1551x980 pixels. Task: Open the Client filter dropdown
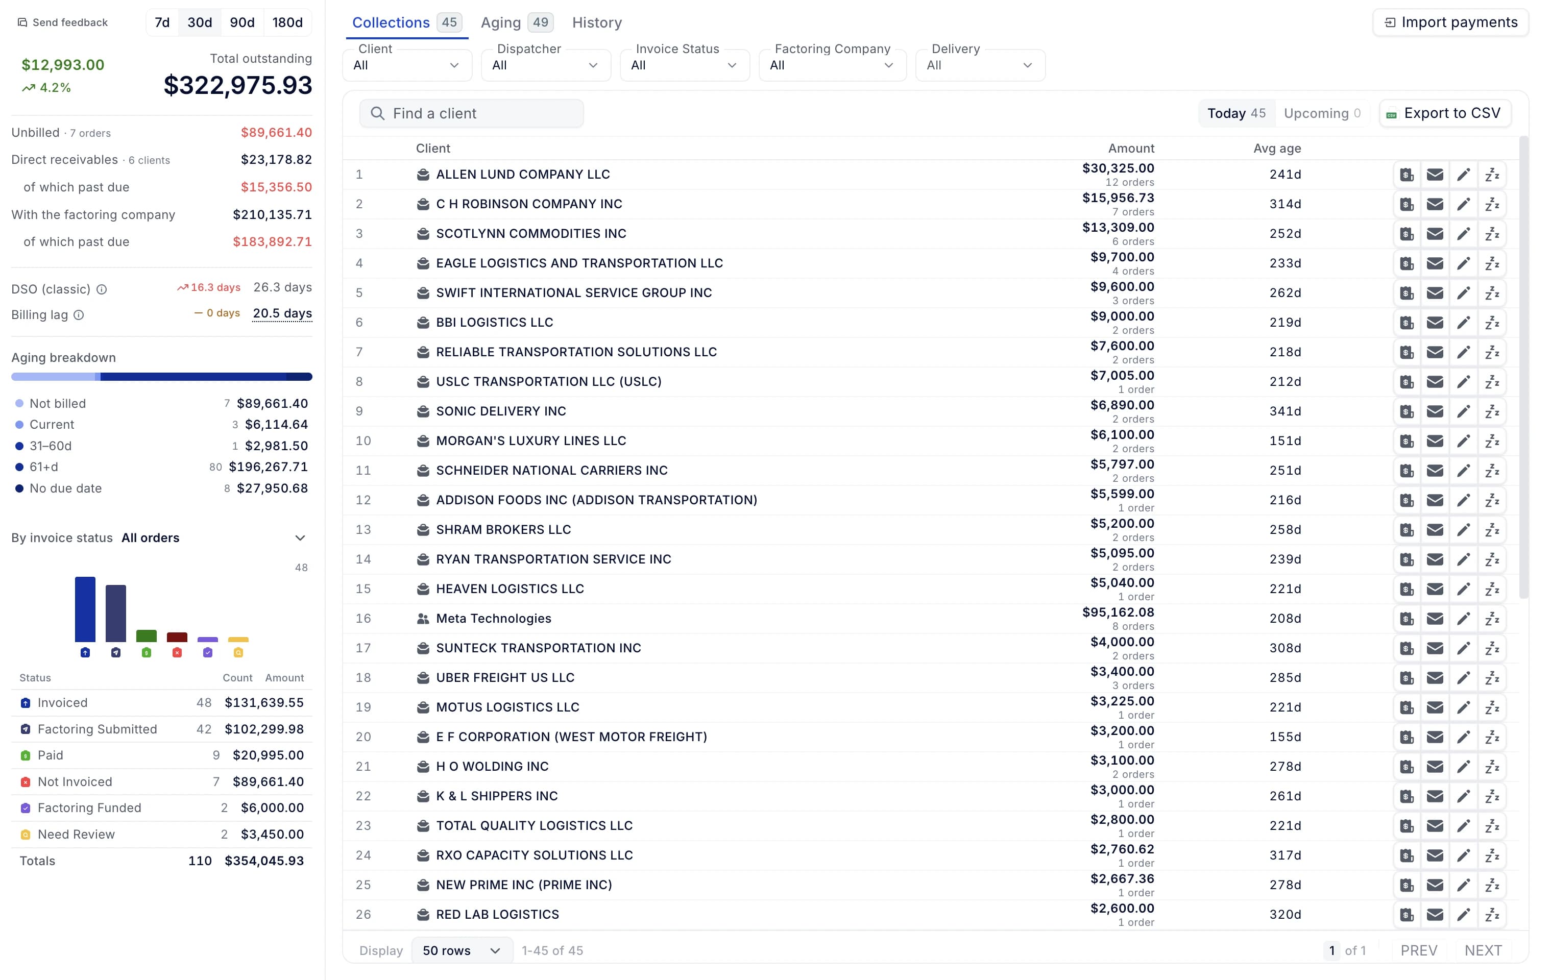[x=407, y=65]
